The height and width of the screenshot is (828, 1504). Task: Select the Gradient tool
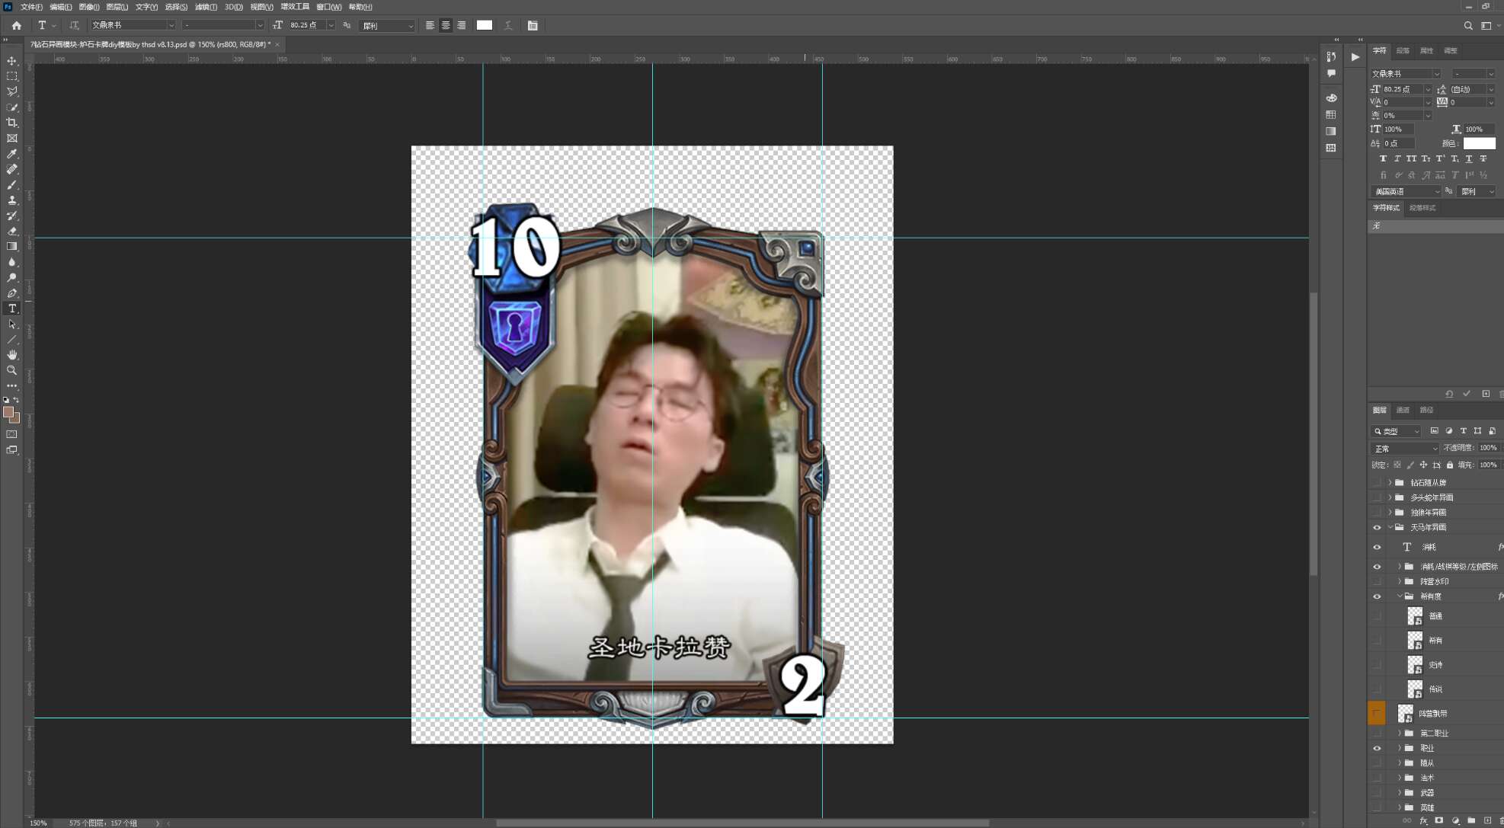(11, 247)
